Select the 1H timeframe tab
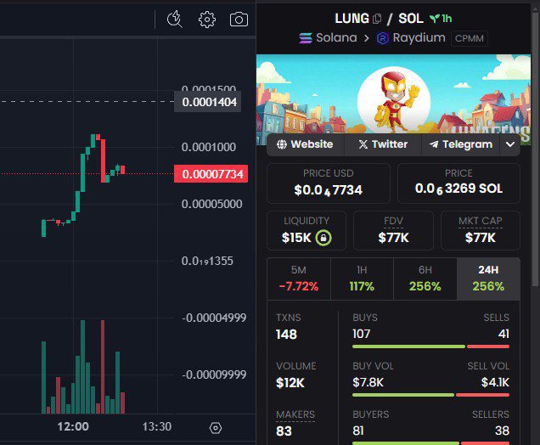The image size is (540, 445). 362,279
